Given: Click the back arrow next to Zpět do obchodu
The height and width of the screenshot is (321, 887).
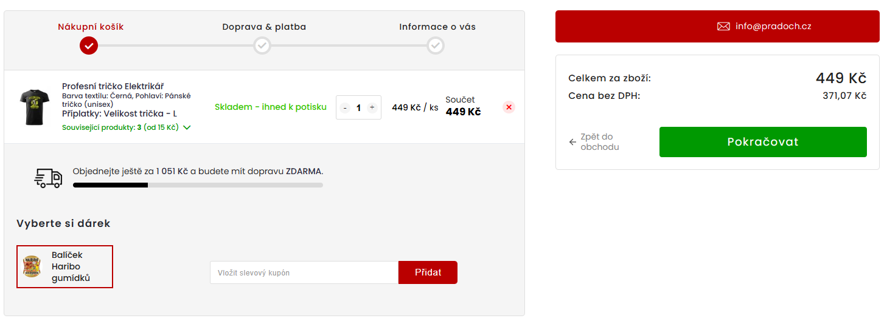Looking at the screenshot, I should coord(572,142).
